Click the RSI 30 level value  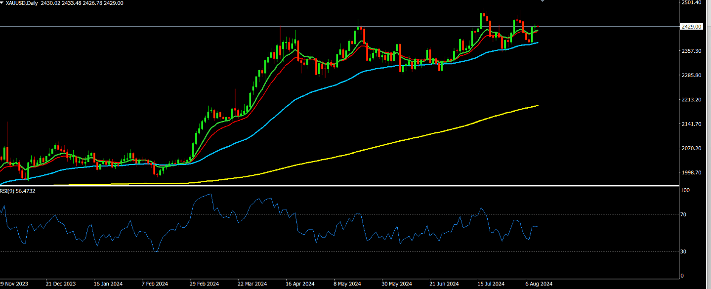coord(684,251)
